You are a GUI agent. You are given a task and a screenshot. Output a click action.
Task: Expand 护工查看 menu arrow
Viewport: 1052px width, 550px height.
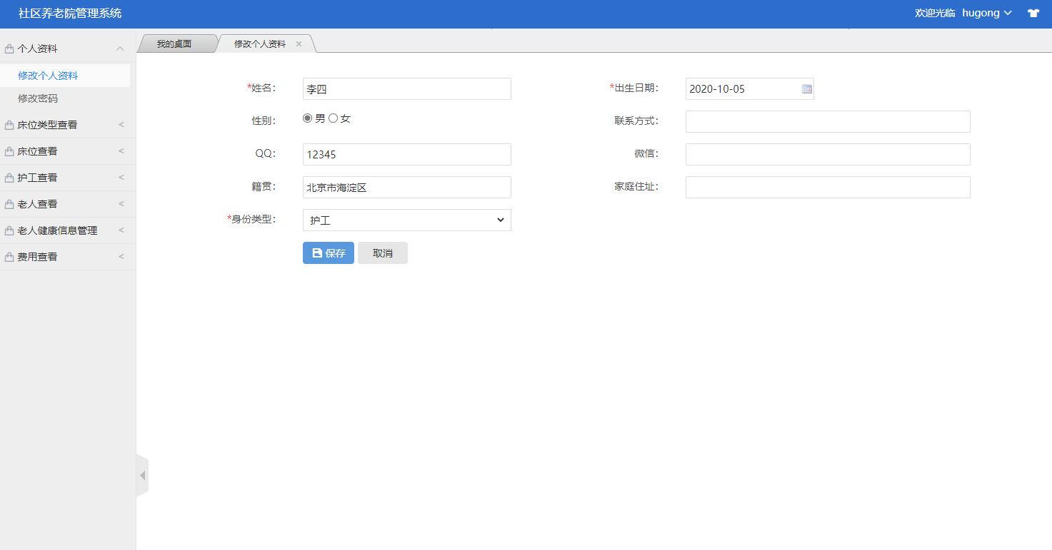tap(121, 178)
